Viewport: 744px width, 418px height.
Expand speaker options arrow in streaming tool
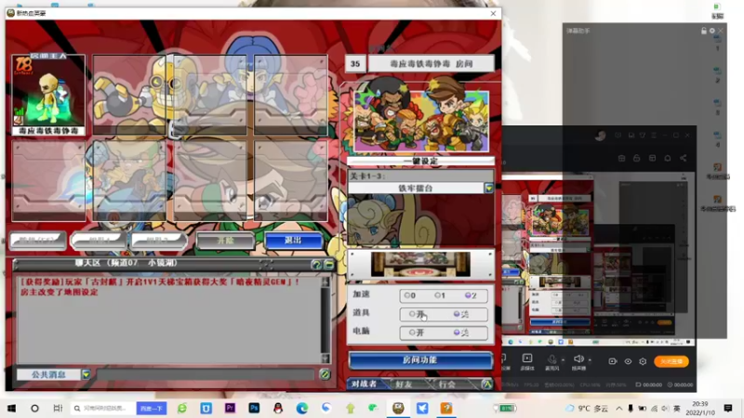click(590, 359)
